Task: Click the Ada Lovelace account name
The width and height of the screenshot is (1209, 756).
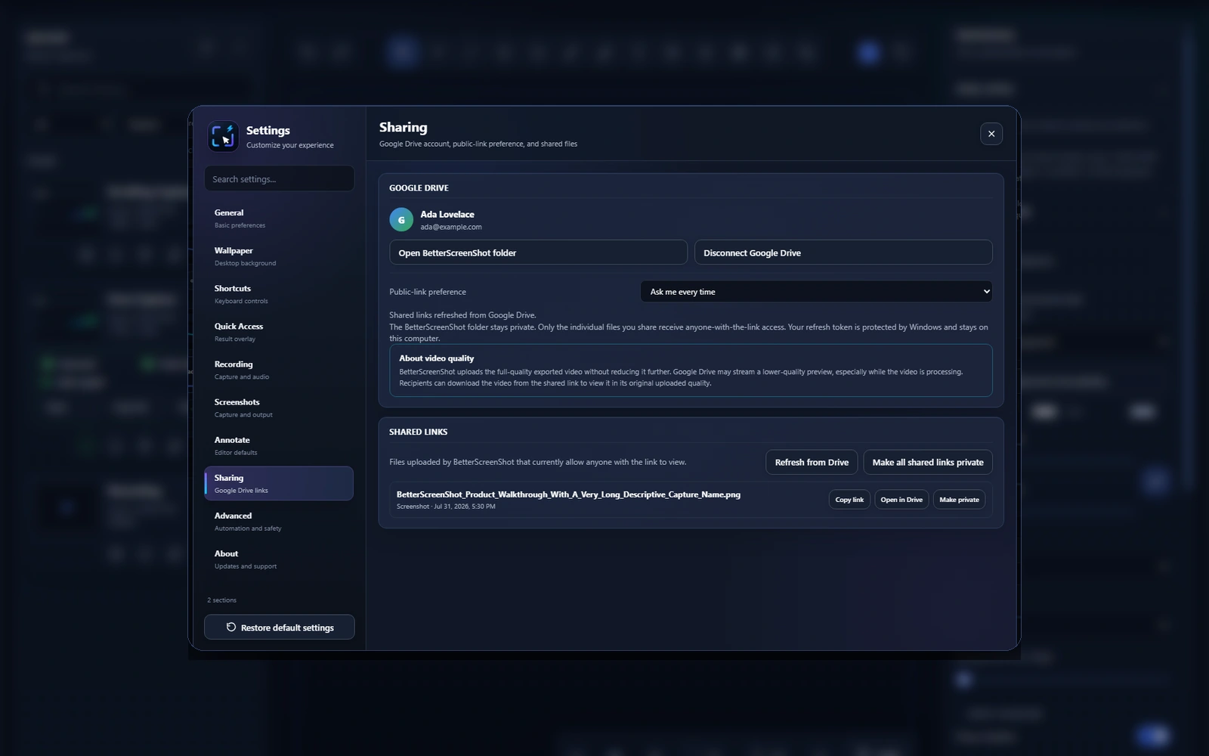Action: coord(447,214)
